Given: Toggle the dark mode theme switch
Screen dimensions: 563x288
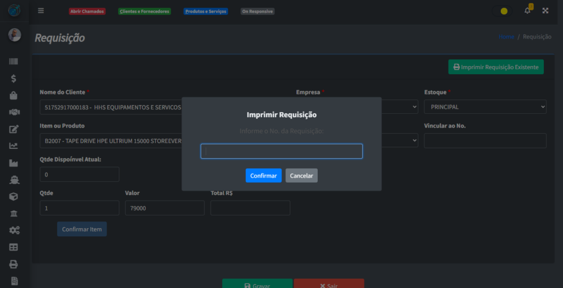Looking at the screenshot, I should pyautogui.click(x=503, y=11).
